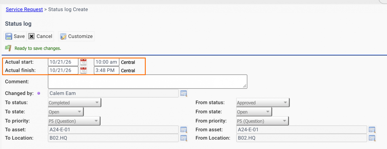Click the Save floppy disk icon
This screenshot has width=387, height=149.
point(8,36)
